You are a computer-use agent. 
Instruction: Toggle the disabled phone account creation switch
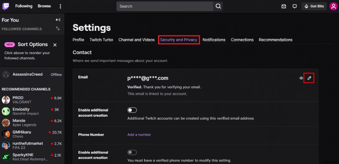[132, 152]
